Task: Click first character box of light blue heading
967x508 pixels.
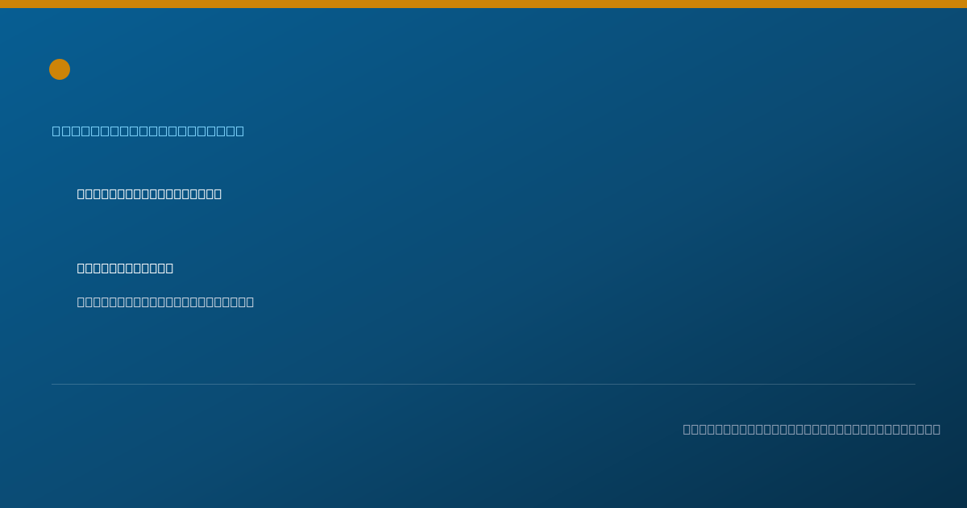Action: pyautogui.click(x=56, y=131)
